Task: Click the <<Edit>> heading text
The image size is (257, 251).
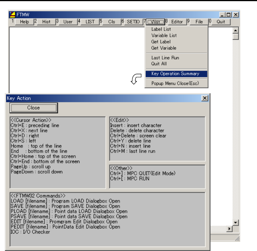Action: 120,120
